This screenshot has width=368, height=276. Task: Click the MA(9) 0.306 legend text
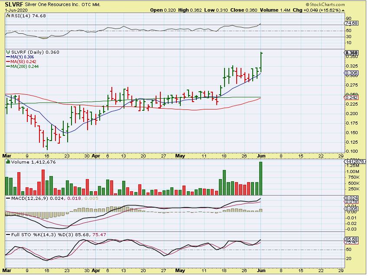coord(22,57)
